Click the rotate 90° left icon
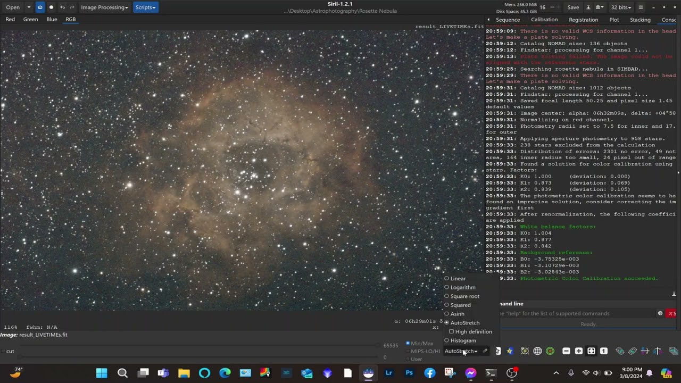This screenshot has height=383, width=681. (x=620, y=351)
